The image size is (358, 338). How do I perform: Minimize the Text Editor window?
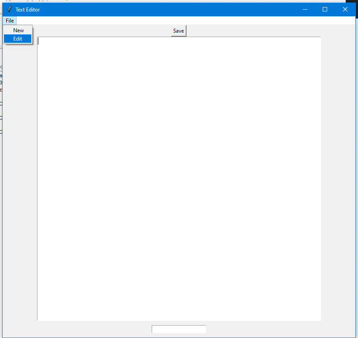[305, 9]
